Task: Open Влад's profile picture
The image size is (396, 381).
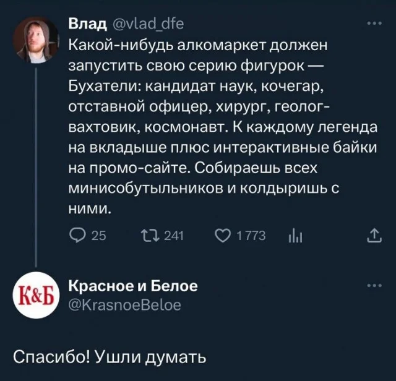Action: 35,38
